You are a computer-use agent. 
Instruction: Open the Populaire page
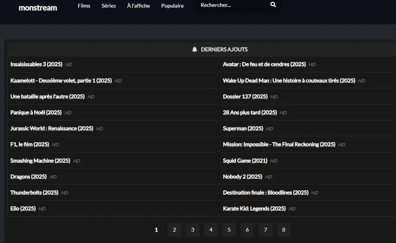(172, 6)
